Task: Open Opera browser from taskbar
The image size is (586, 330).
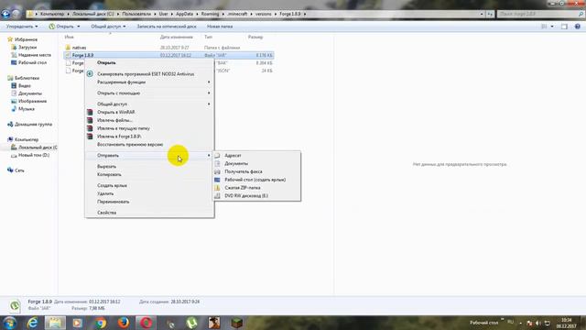Action: 146,323
